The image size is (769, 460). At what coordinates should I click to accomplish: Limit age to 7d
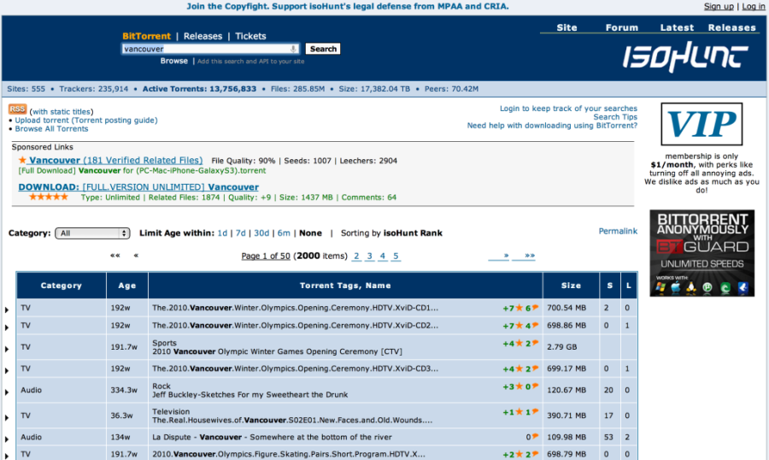[240, 233]
